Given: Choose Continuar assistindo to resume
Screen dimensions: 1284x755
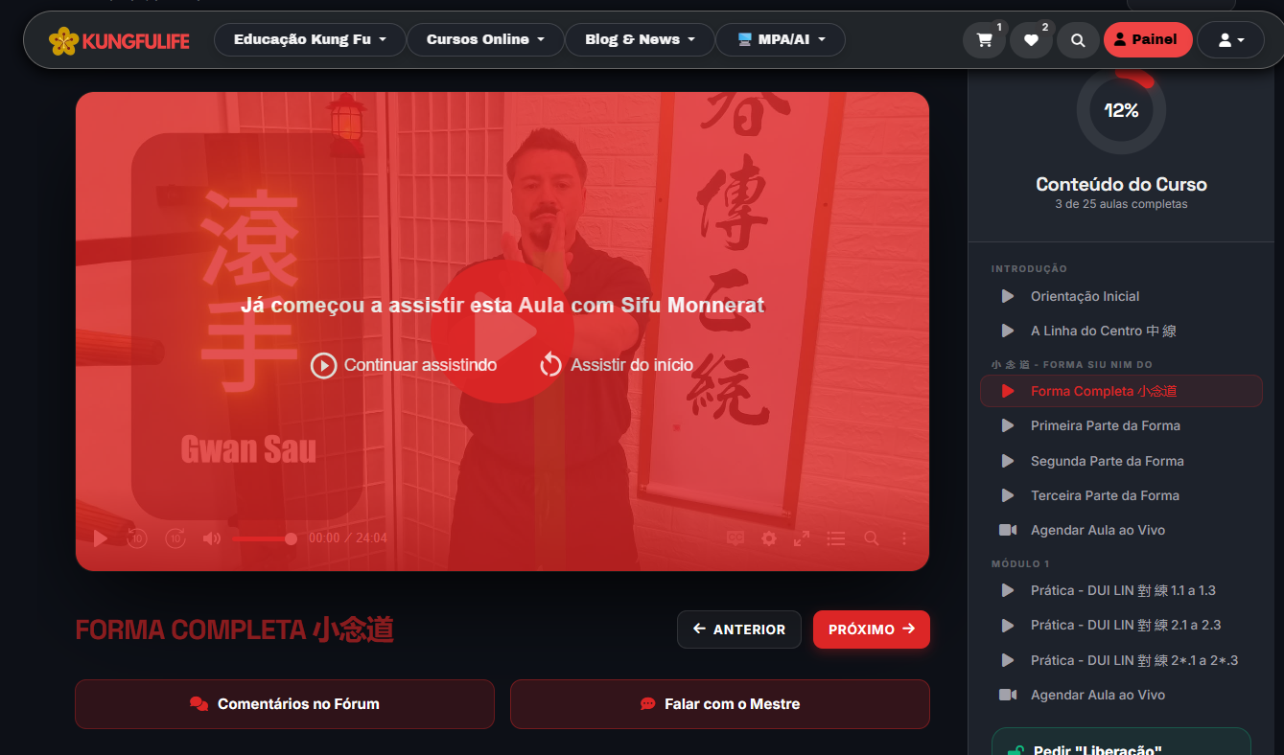Looking at the screenshot, I should pos(404,365).
